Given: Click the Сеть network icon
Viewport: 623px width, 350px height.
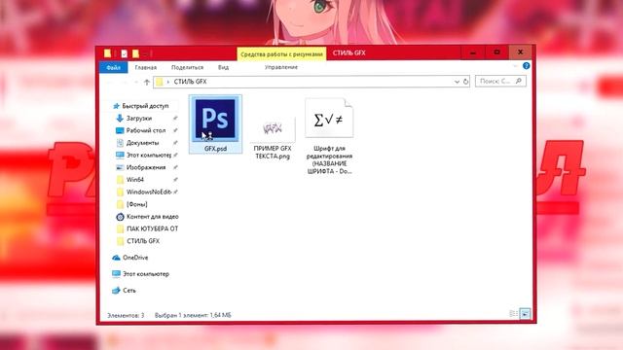Looking at the screenshot, I should coord(116,291).
